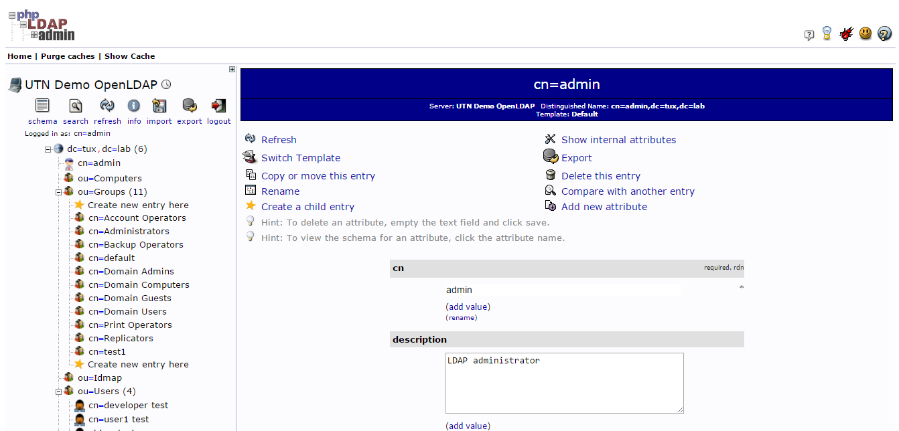Screen dimensions: 899x431
Task: Click the Compare with another entry link
Action: point(628,191)
